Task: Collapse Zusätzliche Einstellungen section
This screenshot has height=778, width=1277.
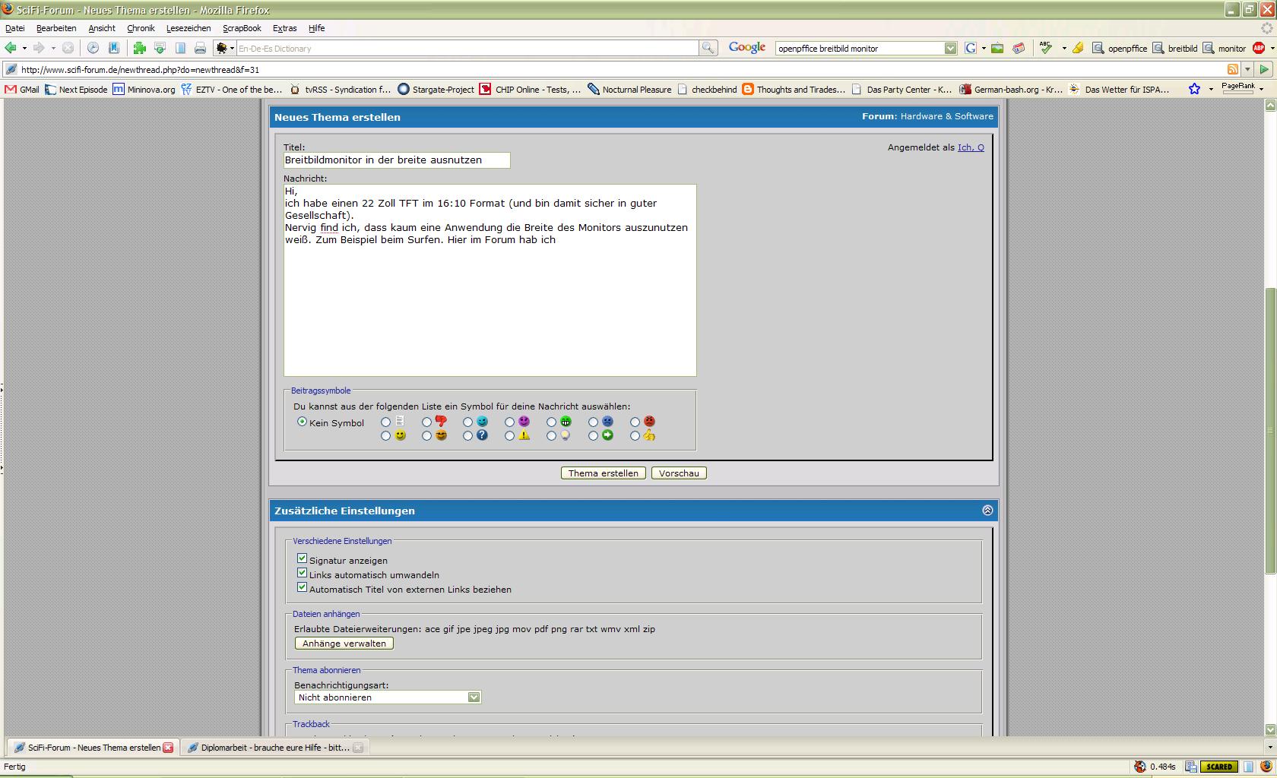Action: tap(987, 511)
